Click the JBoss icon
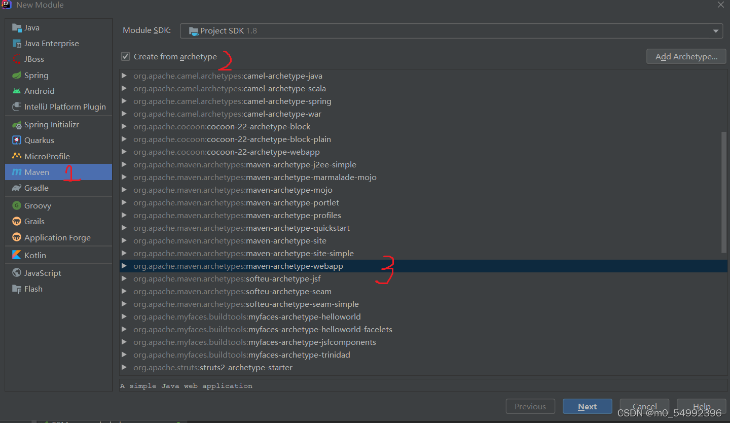This screenshot has width=730, height=423. pos(17,59)
